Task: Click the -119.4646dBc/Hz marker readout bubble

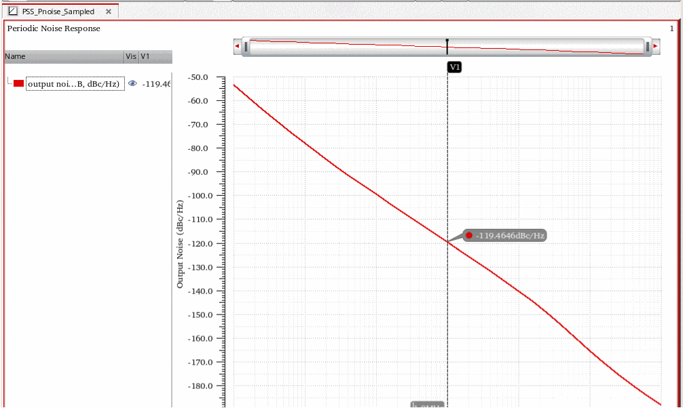Action: coord(504,236)
